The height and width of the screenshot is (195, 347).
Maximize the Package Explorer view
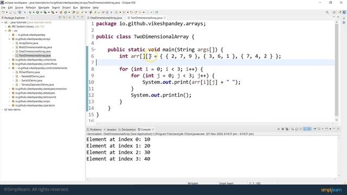point(82,17)
